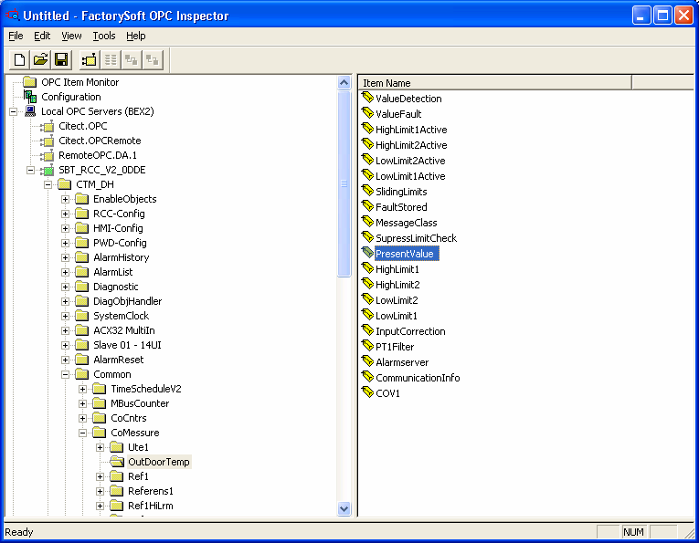Select the PWD-Config tree folder
Image resolution: width=699 pixels, height=543 pixels.
pyautogui.click(x=120, y=243)
